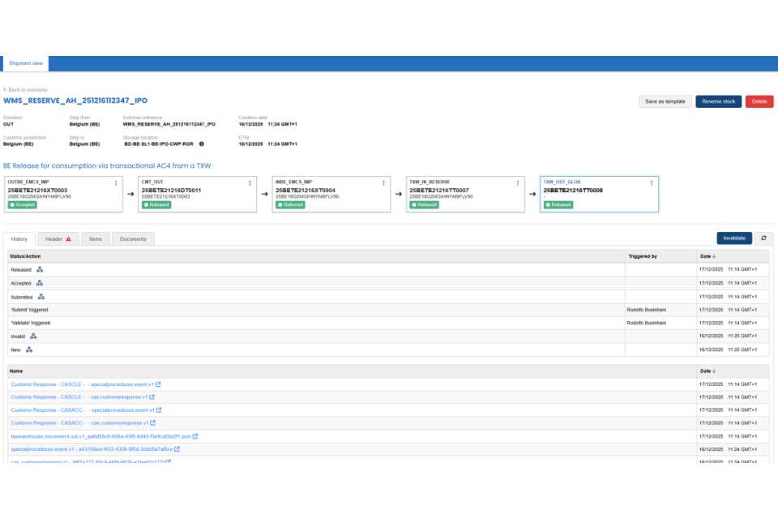The height and width of the screenshot is (519, 778).
Task: Click the workflow icon next to New status
Action: pyautogui.click(x=29, y=350)
